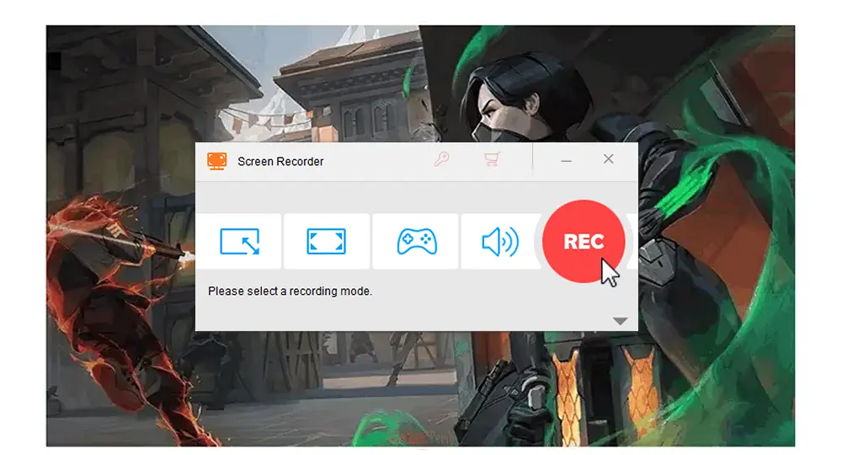Close the Screen Recorder window
This screenshot has width=842, height=455.
609,159
